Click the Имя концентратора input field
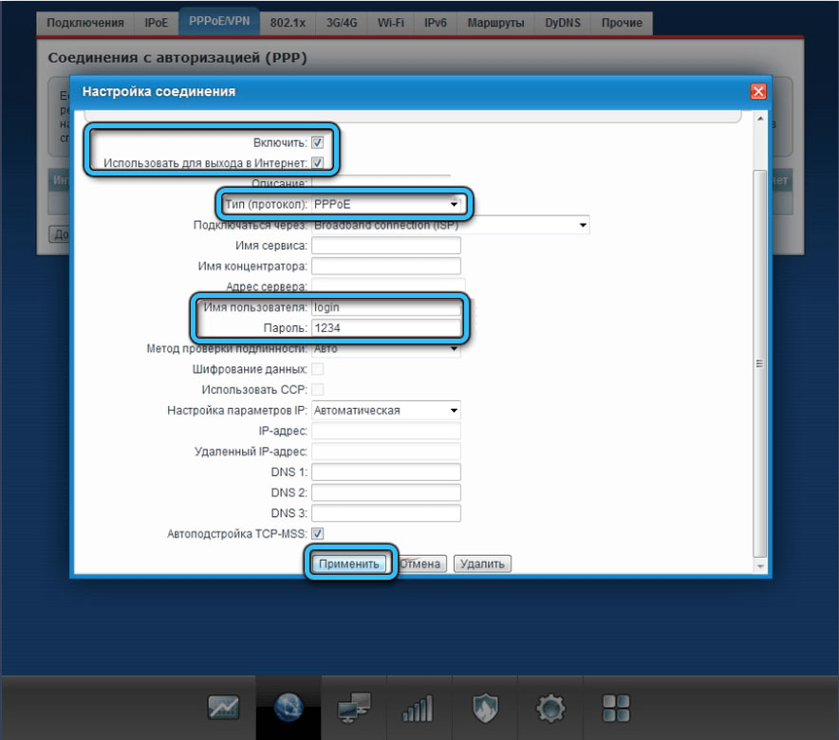Viewport: 839px width, 740px height. click(x=385, y=266)
